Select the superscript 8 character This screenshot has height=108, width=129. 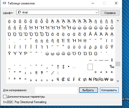(x=15, y=79)
